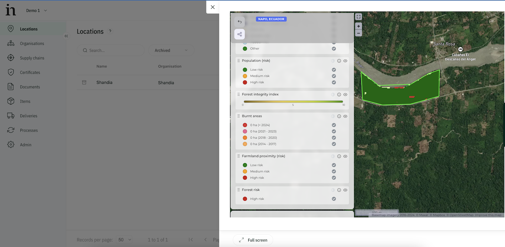Click Farmland proximity opacity icon
Image resolution: width=505 pixels, height=247 pixels.
pyautogui.click(x=333, y=157)
